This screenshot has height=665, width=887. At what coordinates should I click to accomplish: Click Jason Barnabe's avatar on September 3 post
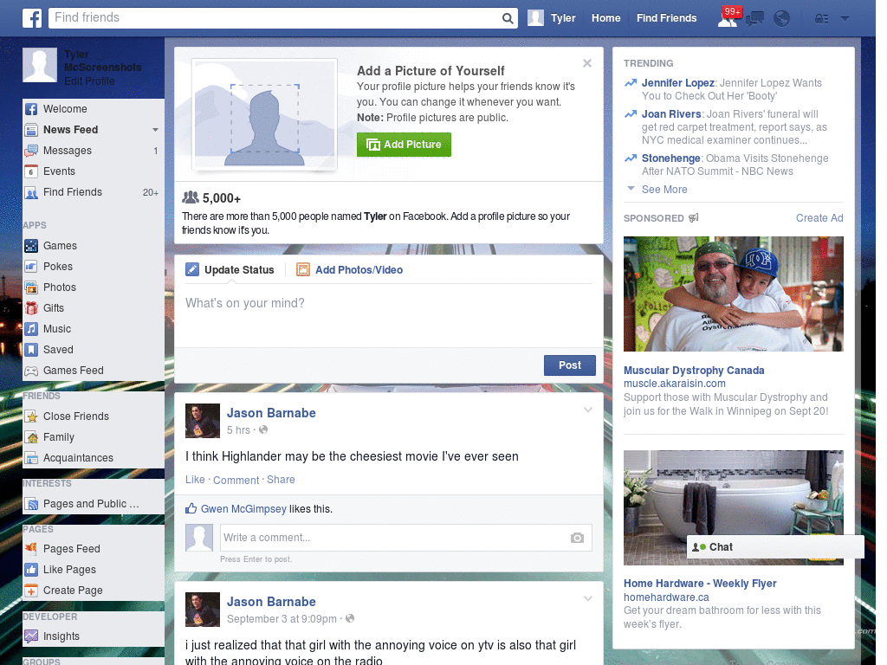203,610
